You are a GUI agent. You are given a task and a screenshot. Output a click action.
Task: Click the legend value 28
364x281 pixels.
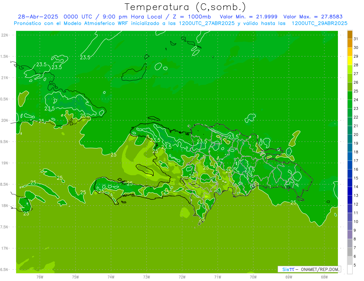click(x=356, y=65)
